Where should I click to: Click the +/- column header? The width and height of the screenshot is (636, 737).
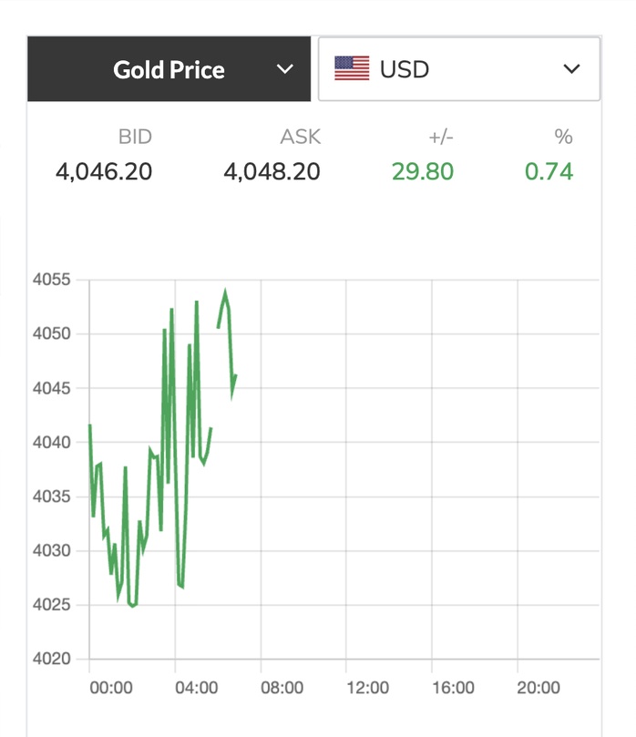coord(440,138)
